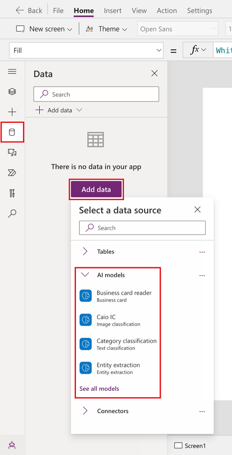The image size is (232, 455).
Task: Open the Advanced tools icon in sidebar
Action: [x=12, y=193]
